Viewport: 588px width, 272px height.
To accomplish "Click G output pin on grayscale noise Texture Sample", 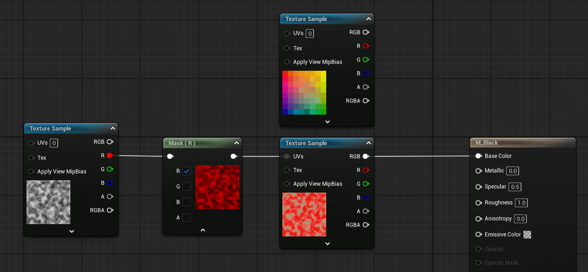I will pos(110,169).
